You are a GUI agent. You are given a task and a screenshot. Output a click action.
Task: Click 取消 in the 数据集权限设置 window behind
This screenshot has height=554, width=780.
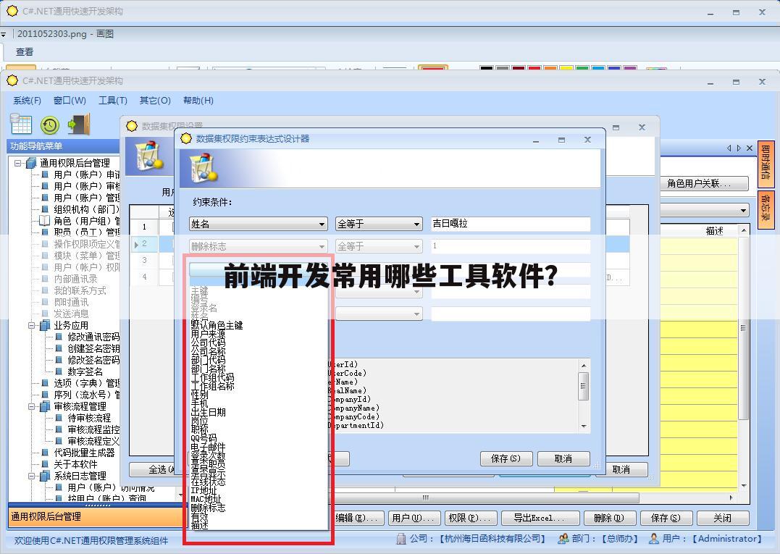(x=621, y=469)
